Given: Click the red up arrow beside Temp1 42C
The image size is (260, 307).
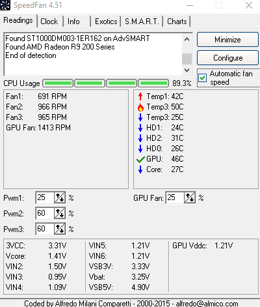Looking at the screenshot, I should (140, 96).
